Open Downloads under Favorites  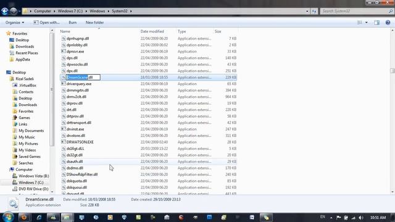point(25,47)
